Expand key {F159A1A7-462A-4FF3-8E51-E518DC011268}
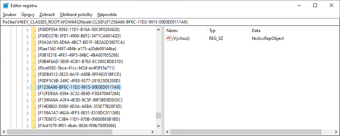 (27, 113)
